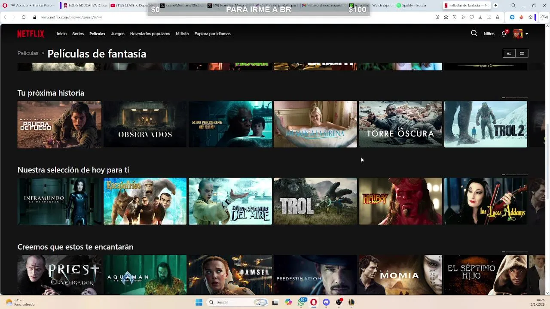
Task: Open the Series section
Action: click(x=78, y=33)
